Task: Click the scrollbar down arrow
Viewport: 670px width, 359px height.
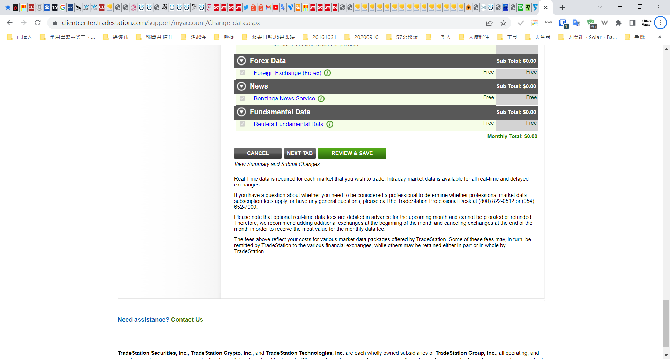Action: 666,355
